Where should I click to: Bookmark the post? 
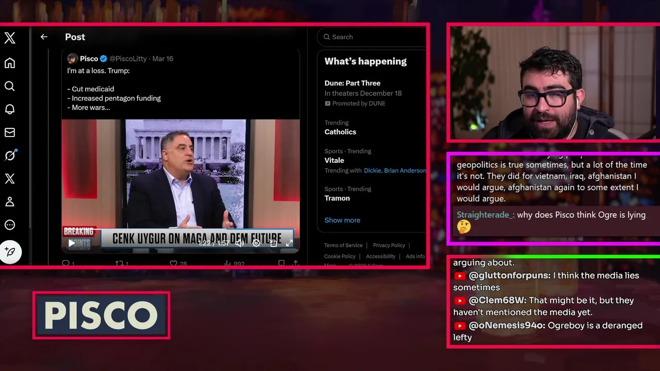pyautogui.click(x=281, y=263)
